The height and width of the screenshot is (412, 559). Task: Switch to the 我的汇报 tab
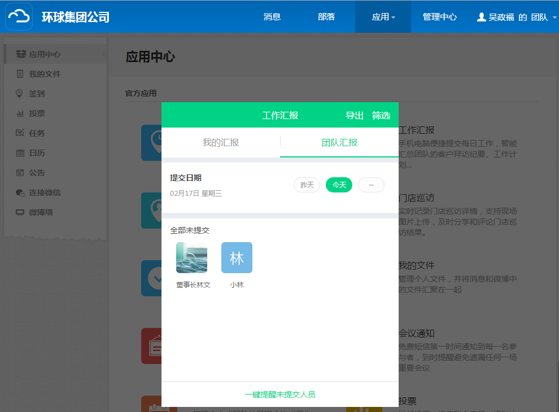221,142
